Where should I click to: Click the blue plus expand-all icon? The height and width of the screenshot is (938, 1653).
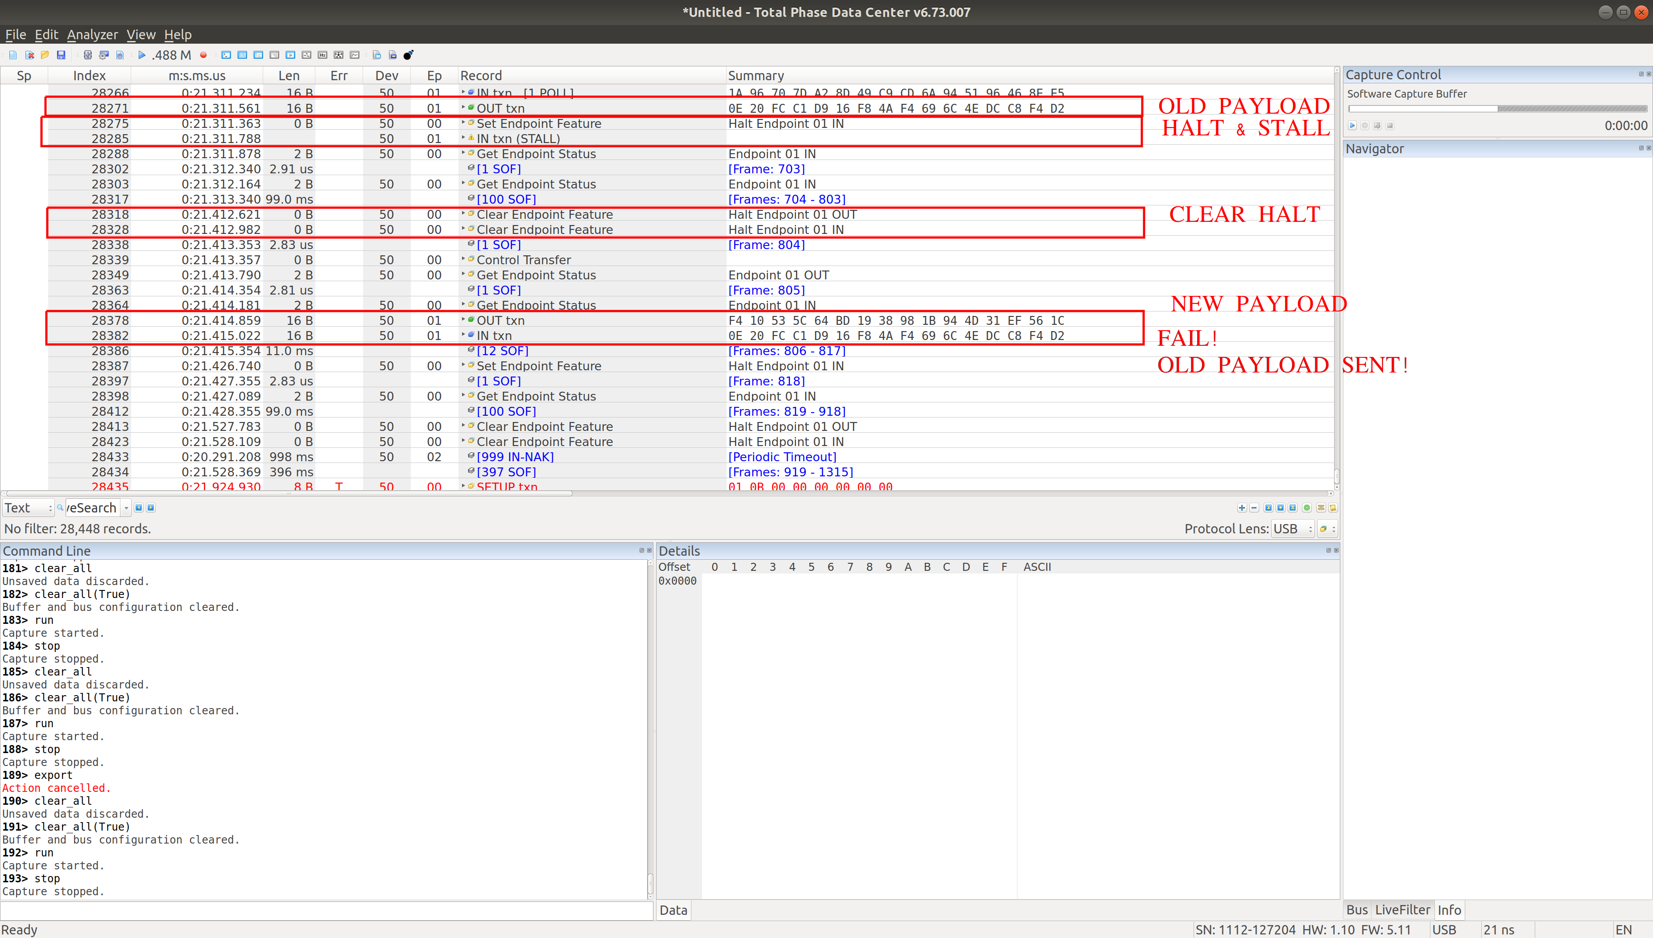[x=1242, y=508]
